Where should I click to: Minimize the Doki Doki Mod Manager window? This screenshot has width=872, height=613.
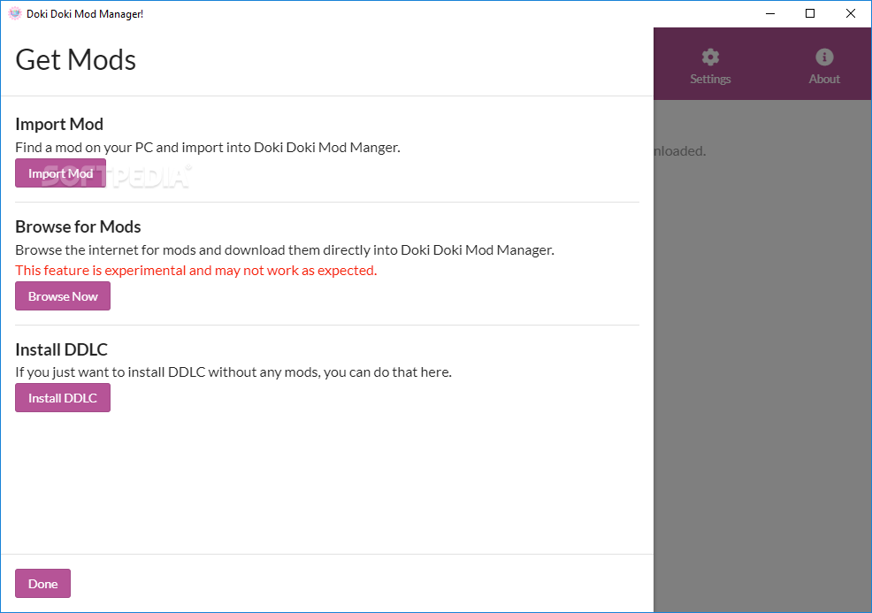(x=770, y=13)
